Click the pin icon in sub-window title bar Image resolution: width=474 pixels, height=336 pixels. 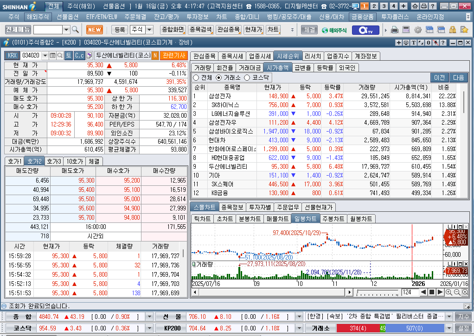436,43
